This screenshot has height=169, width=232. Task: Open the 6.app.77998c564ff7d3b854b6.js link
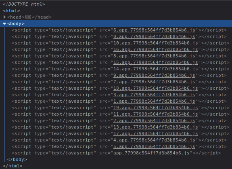point(154,30)
